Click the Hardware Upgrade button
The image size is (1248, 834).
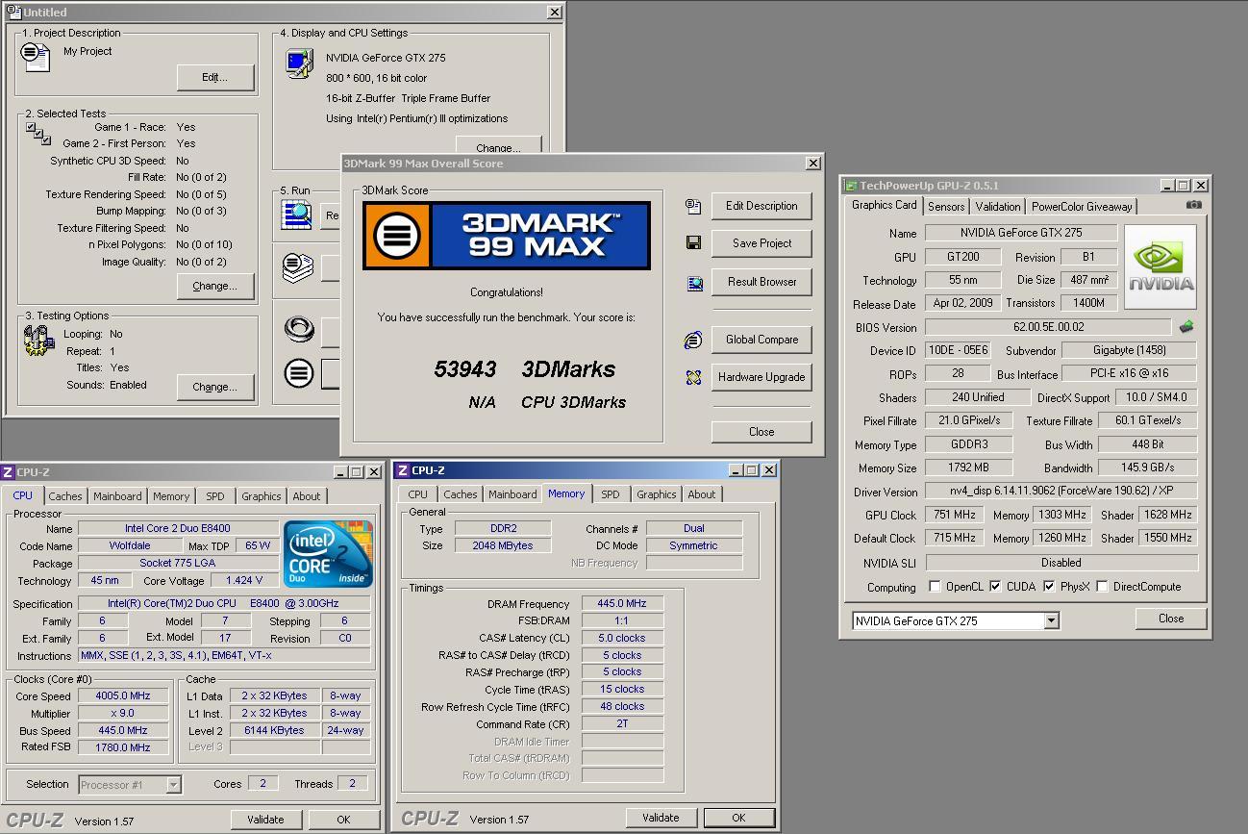761,377
